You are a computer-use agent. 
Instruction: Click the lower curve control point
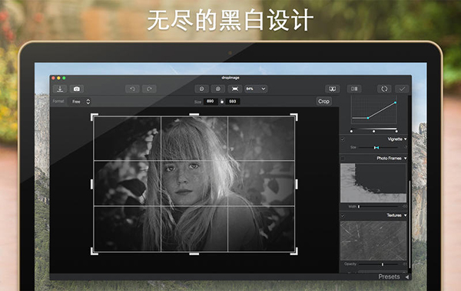368,118
